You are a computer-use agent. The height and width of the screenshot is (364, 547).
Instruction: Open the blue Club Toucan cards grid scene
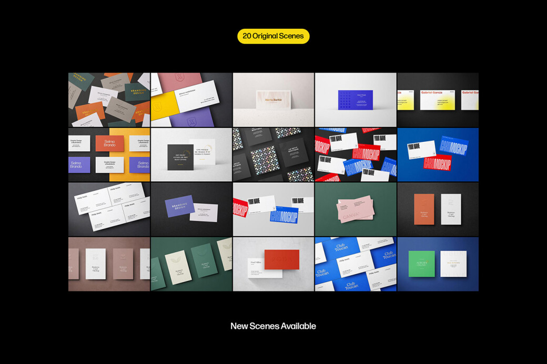tap(355, 263)
